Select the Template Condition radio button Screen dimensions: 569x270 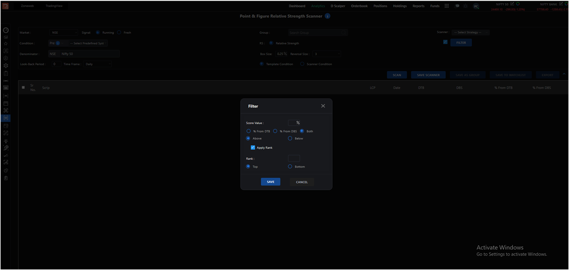262,64
